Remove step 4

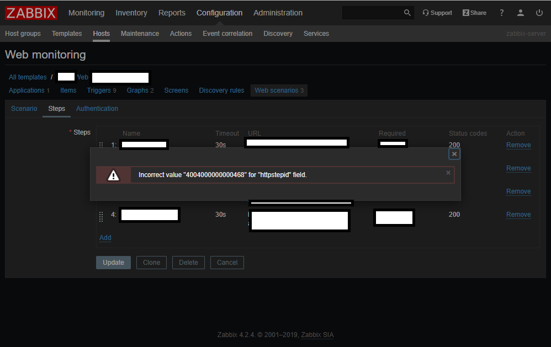[x=518, y=214]
